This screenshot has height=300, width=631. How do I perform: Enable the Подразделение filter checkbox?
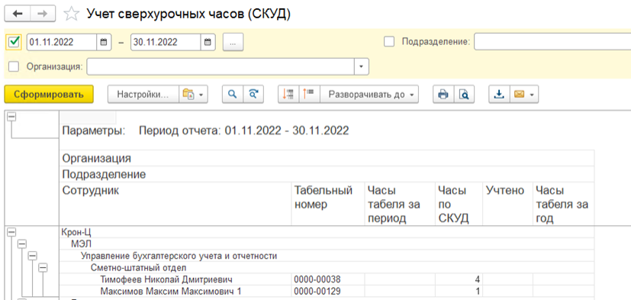389,42
